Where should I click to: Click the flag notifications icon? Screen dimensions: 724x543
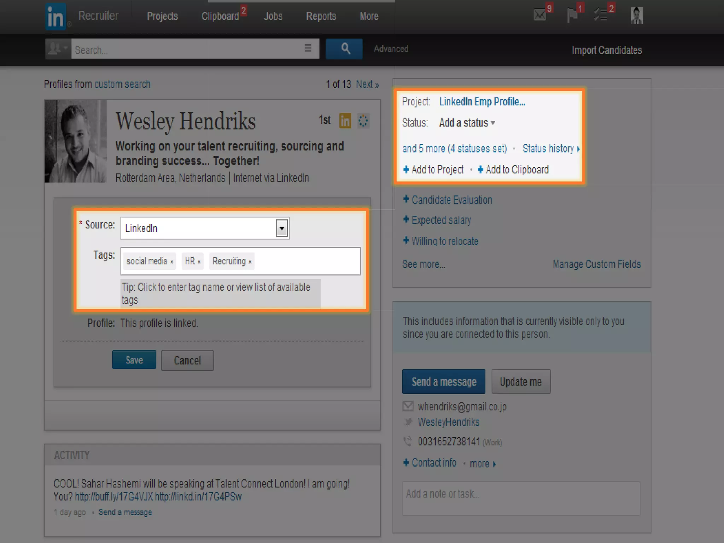572,15
